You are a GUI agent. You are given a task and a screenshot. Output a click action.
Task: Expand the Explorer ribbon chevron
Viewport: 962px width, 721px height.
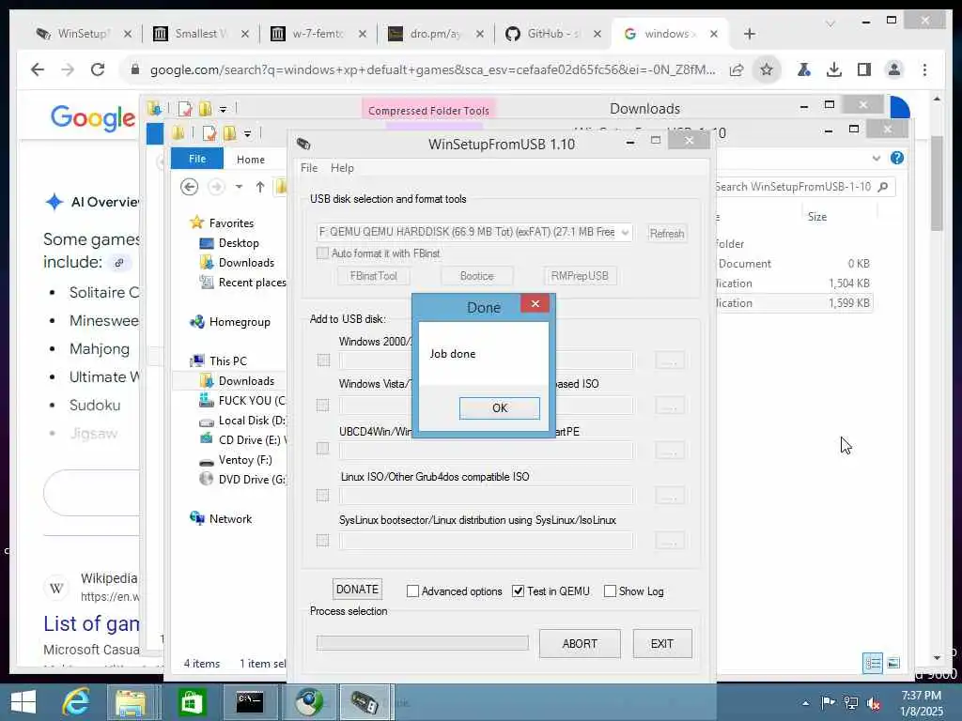[877, 158]
